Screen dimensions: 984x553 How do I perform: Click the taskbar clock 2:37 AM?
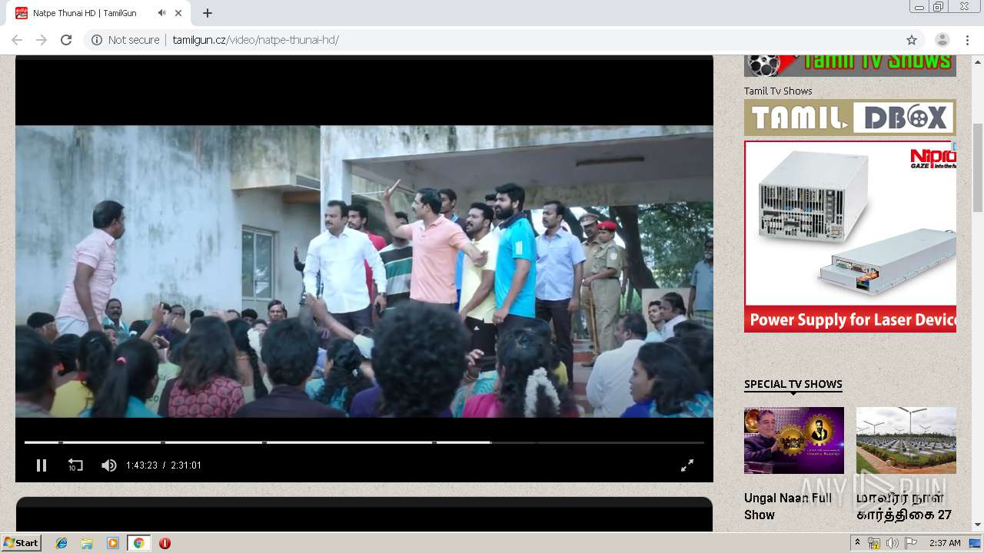point(945,543)
